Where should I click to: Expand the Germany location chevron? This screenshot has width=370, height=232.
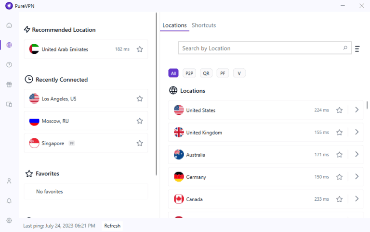pyautogui.click(x=357, y=177)
